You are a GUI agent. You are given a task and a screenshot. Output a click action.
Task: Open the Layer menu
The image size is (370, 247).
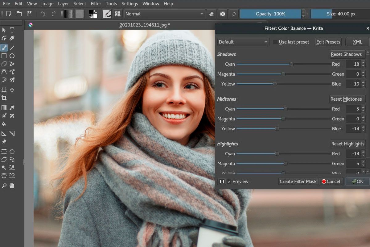(x=64, y=4)
